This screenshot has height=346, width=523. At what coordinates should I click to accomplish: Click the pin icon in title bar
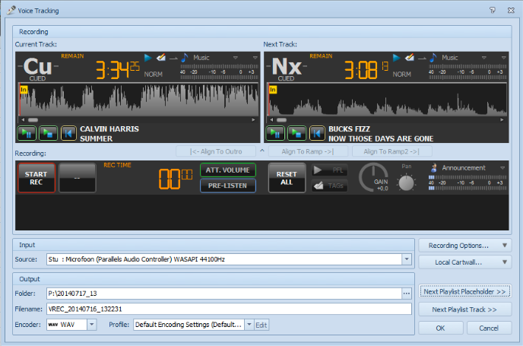tap(493, 11)
